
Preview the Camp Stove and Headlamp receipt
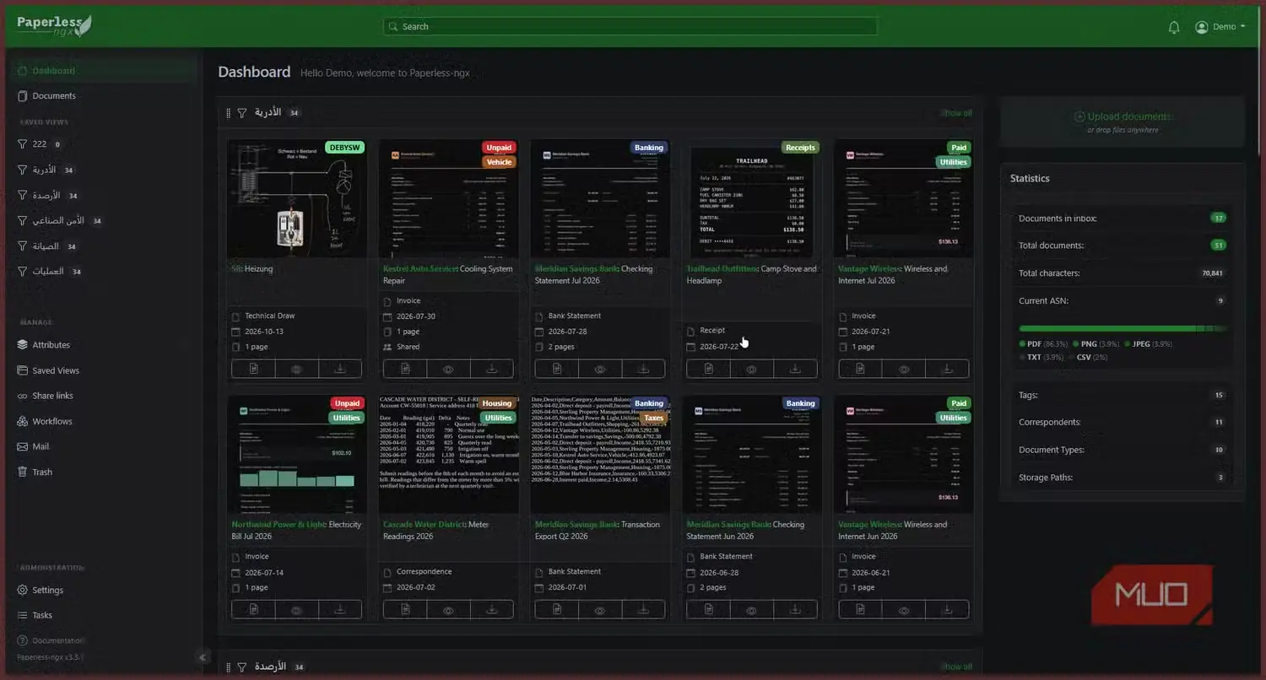click(x=751, y=369)
